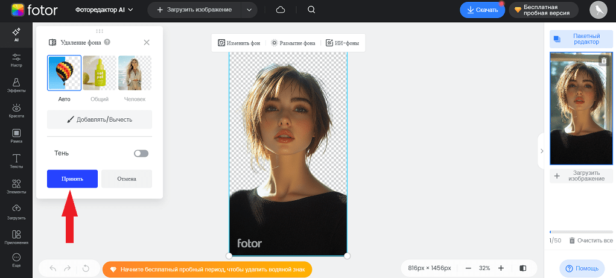Open the Фоторедактор AI dropdown
The width and height of the screenshot is (616, 278).
click(104, 10)
